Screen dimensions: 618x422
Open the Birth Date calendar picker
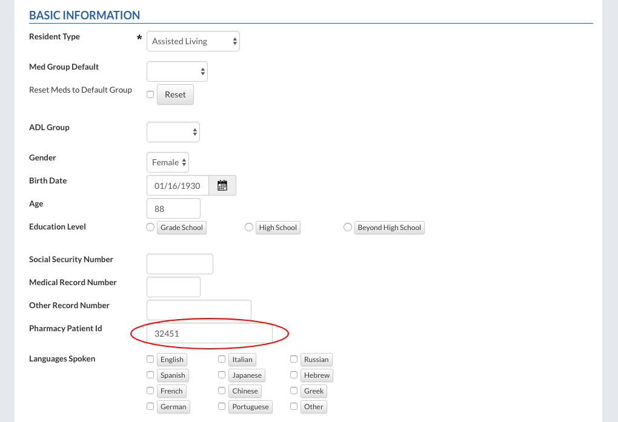point(222,186)
